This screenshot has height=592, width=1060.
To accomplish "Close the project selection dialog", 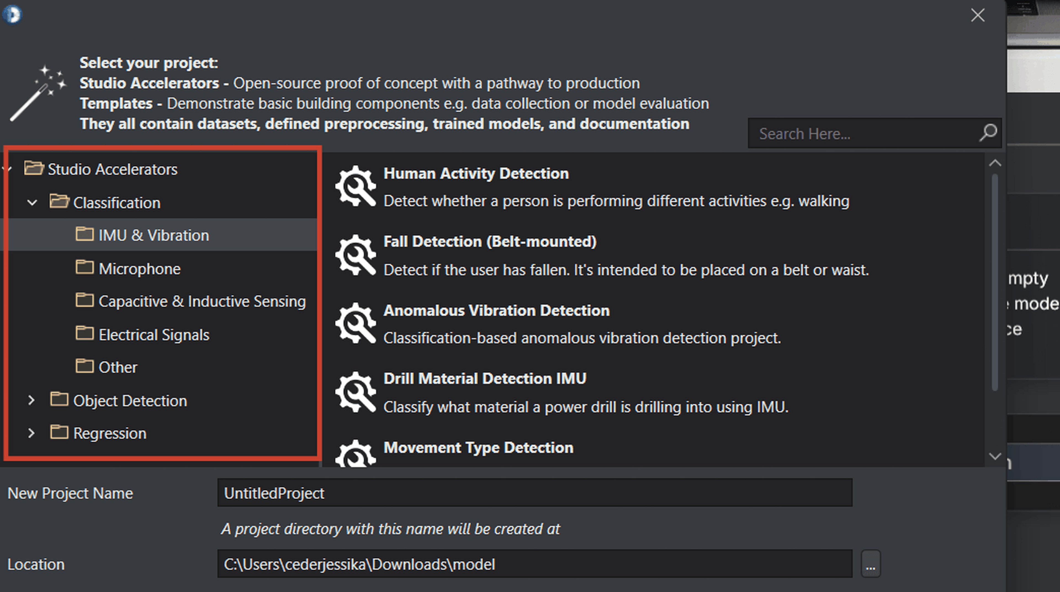I will pos(978,15).
